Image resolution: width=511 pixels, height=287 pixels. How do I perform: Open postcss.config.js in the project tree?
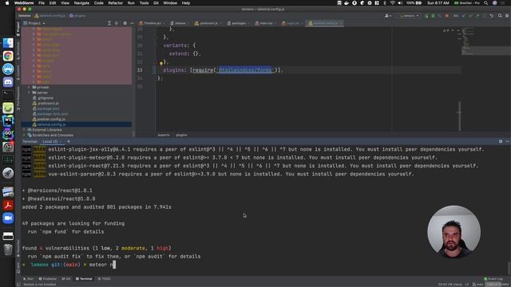click(x=46, y=103)
